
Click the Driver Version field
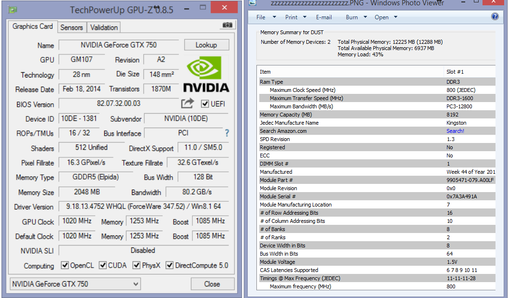pos(143,207)
